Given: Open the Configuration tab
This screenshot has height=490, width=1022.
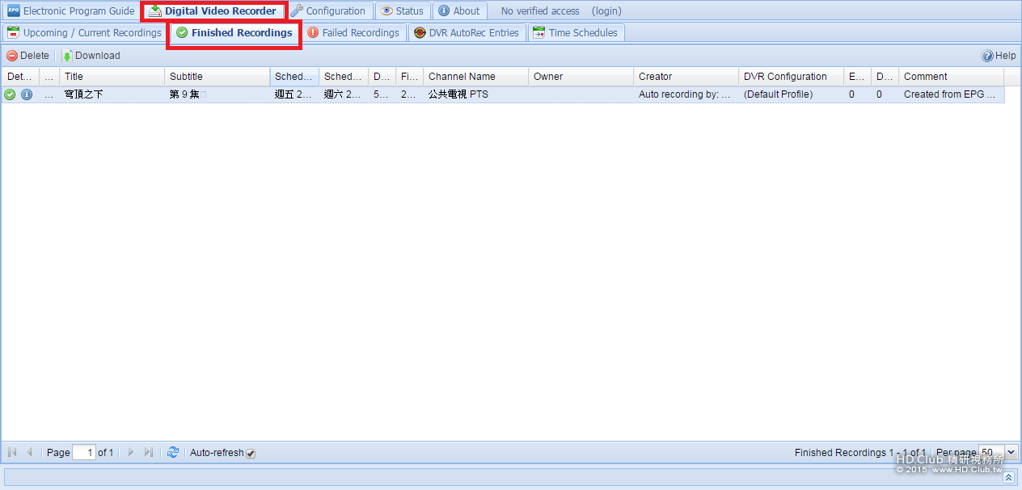Looking at the screenshot, I should (328, 11).
